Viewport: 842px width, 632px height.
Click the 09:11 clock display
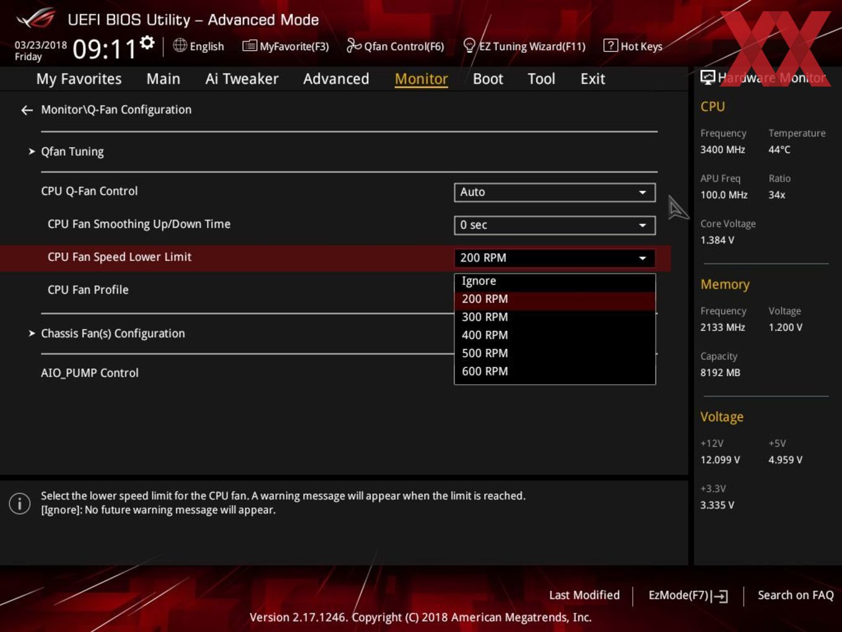tap(105, 49)
